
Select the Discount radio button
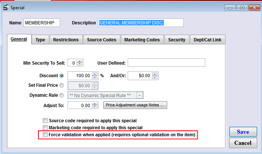pos(62,76)
